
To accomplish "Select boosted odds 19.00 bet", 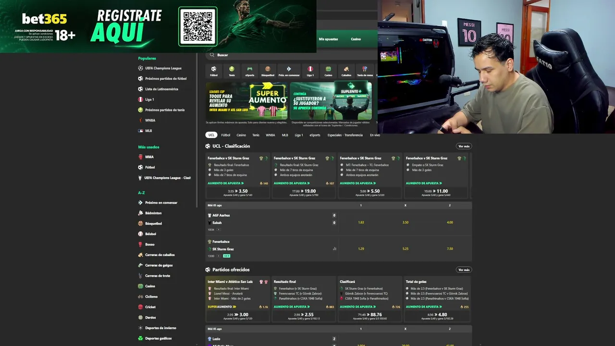I will [304, 192].
